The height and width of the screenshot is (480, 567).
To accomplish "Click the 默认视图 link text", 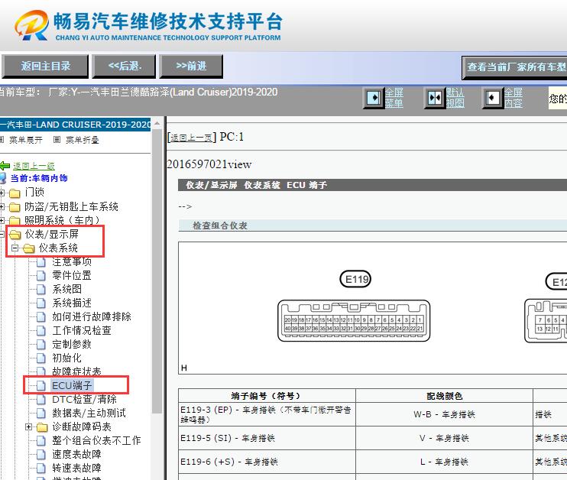I will 455,98.
